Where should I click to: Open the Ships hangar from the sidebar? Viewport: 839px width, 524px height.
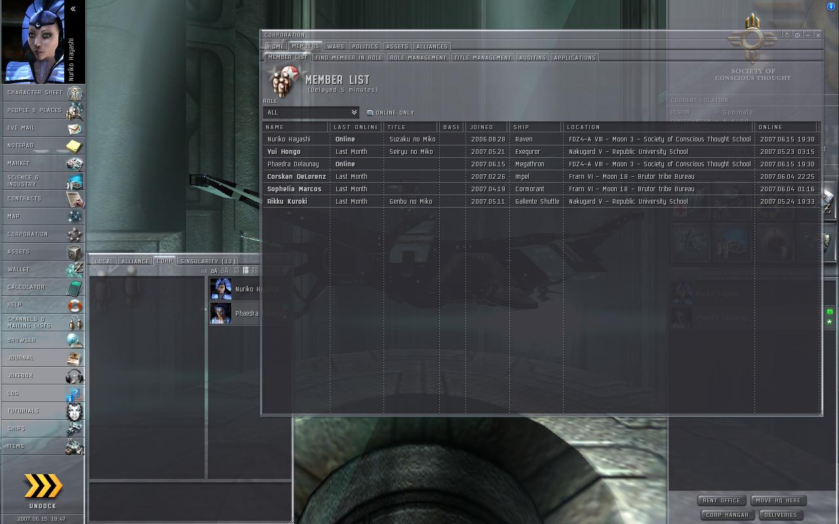(43, 428)
